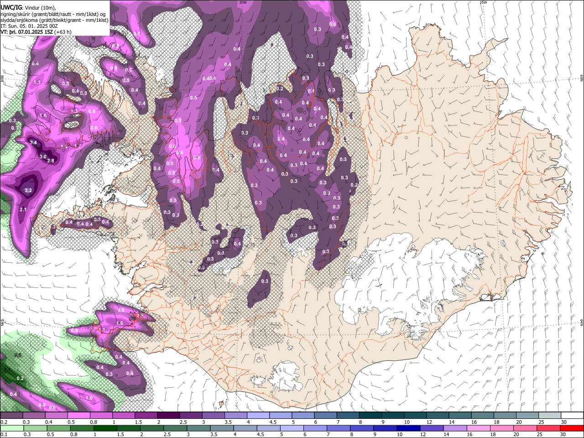
Task: Pick lower-row light purple swatch between 14 and 16
Action: tap(455, 428)
